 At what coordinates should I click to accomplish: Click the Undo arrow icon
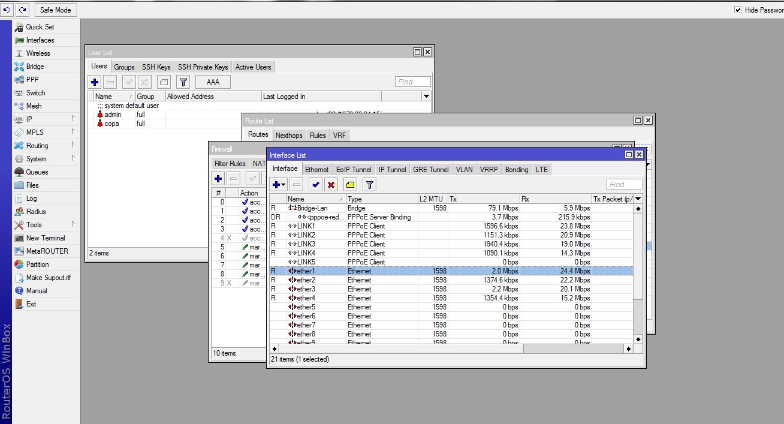(7, 10)
